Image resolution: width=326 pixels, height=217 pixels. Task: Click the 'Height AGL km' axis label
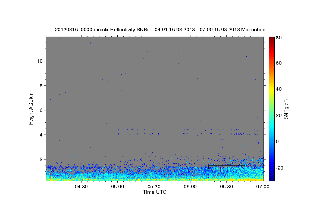tap(31, 108)
